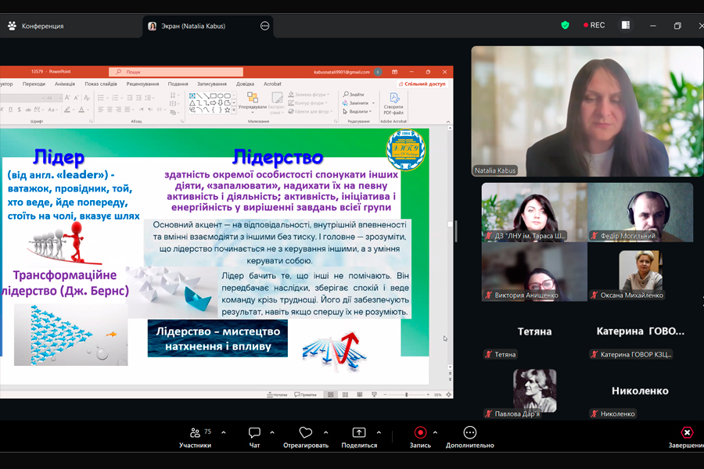
Task: Click the Поделиться share screen icon
Action: (359, 432)
